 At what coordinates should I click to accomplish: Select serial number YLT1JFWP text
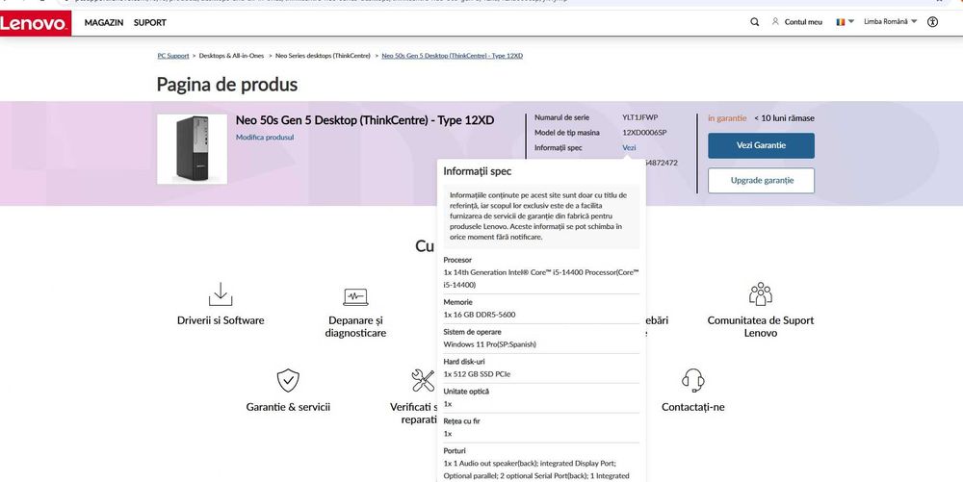pos(640,117)
